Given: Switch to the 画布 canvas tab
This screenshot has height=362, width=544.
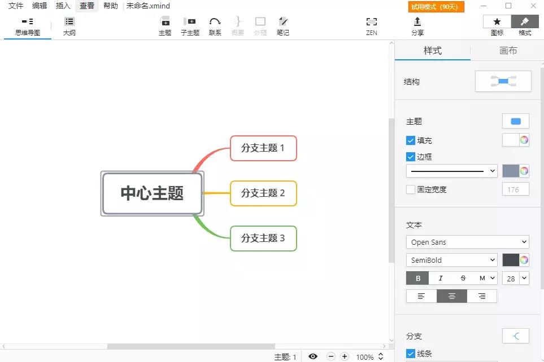Looking at the screenshot, I should click(x=507, y=50).
